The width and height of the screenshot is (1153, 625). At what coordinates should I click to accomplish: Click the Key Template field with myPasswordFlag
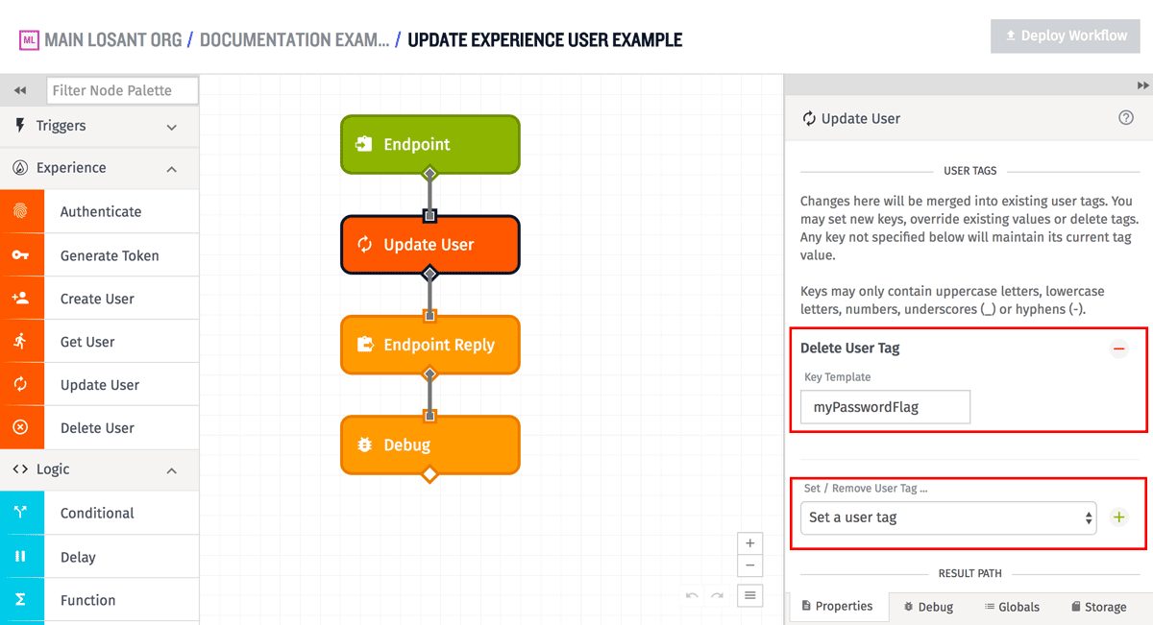click(x=885, y=407)
